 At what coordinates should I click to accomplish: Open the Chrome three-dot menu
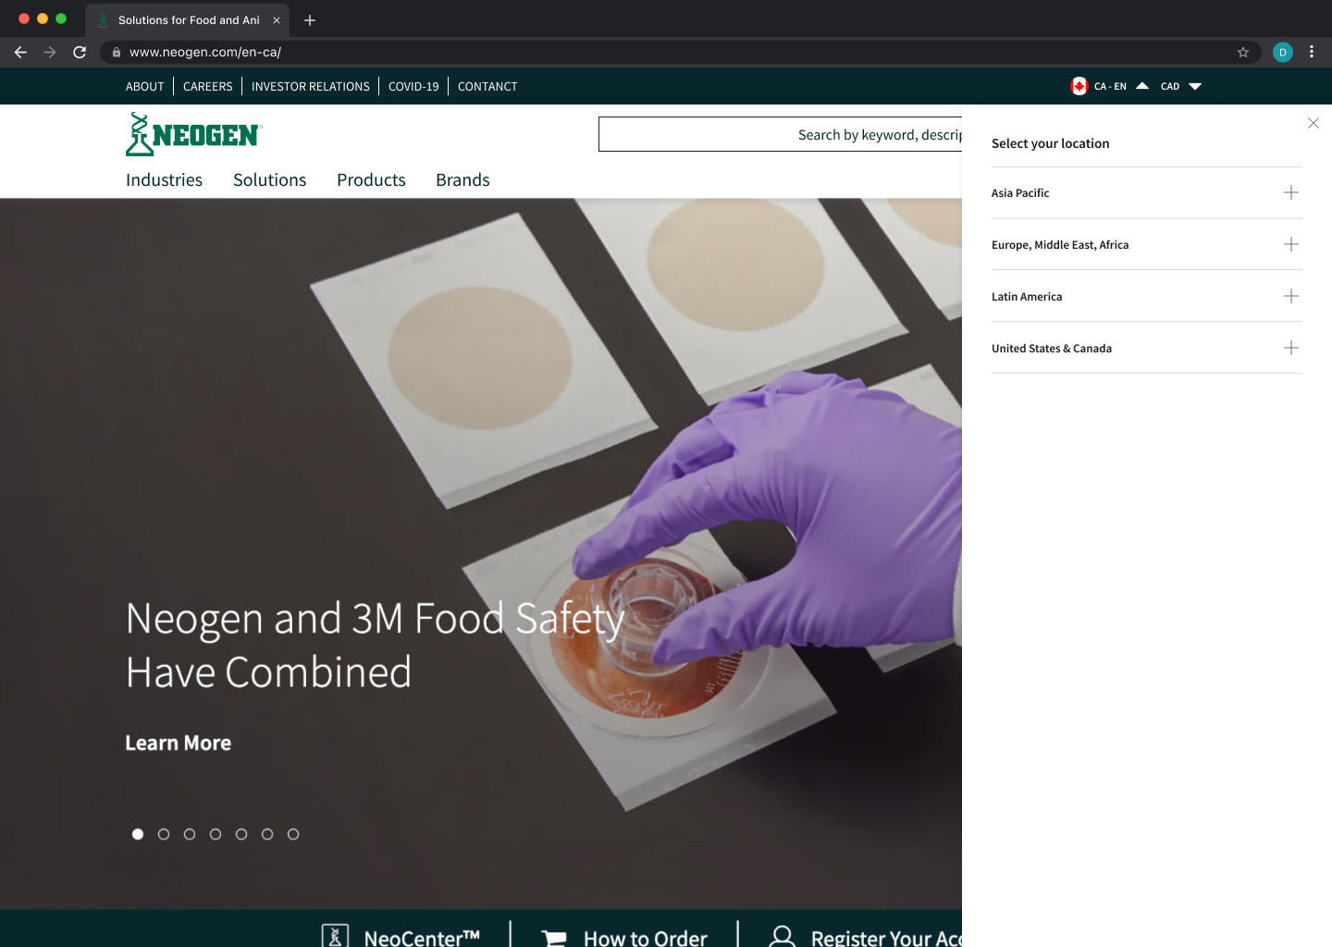coord(1312,52)
